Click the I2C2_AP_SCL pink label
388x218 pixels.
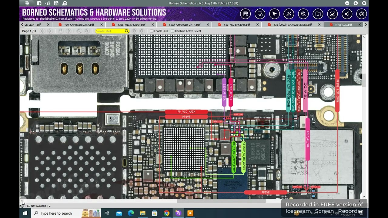305,91
